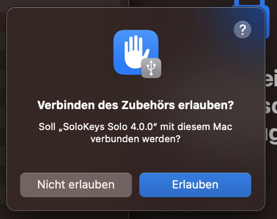Open help with the question mark button
The height and width of the screenshot is (219, 277).
click(x=242, y=30)
